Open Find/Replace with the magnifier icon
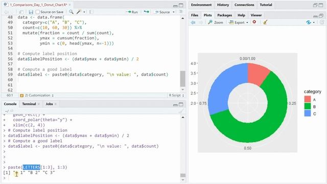327x184 pixels. click(x=71, y=12)
